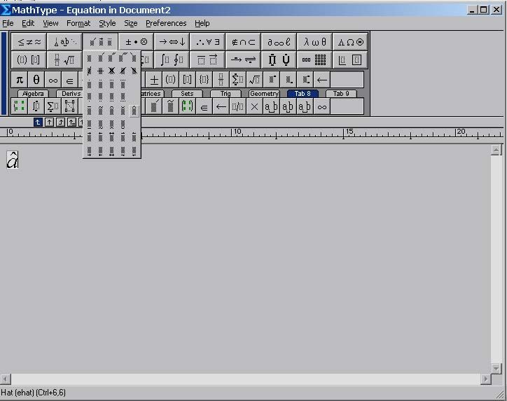This screenshot has height=401, width=507.
Task: Pick the single over-dot embellishment
Action: pyautogui.click(x=89, y=85)
